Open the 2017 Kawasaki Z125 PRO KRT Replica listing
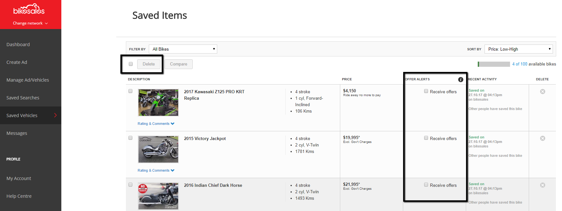The width and height of the screenshot is (562, 211). pyautogui.click(x=214, y=95)
